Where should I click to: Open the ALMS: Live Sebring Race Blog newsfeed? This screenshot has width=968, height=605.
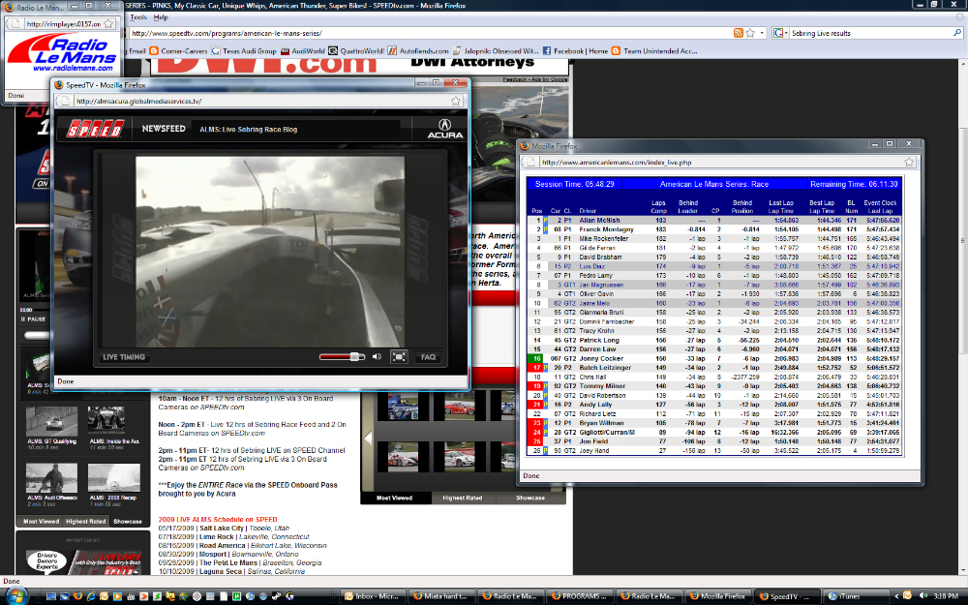[248, 130]
